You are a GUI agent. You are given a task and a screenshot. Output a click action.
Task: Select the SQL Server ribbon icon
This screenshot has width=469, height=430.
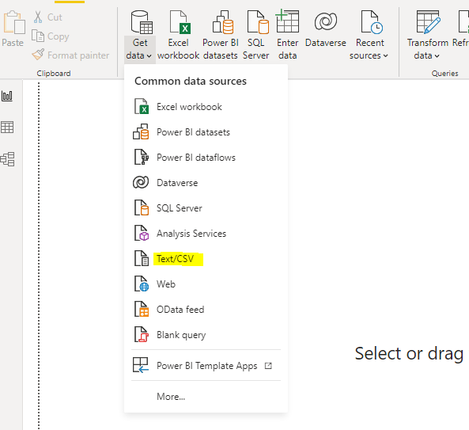[x=256, y=35]
